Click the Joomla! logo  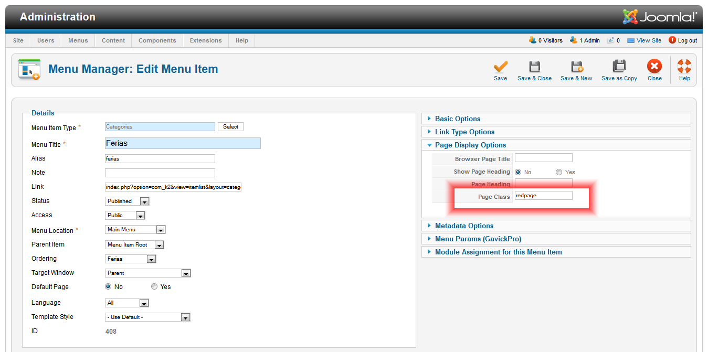(660, 17)
